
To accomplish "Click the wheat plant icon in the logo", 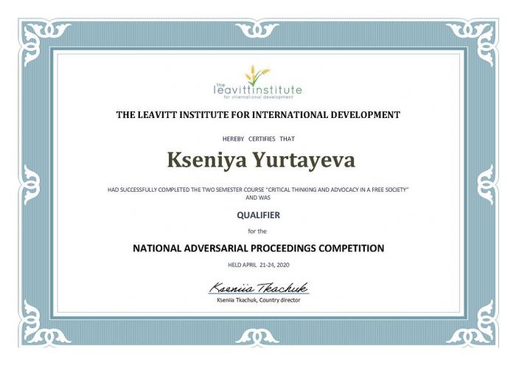I will click(x=257, y=74).
